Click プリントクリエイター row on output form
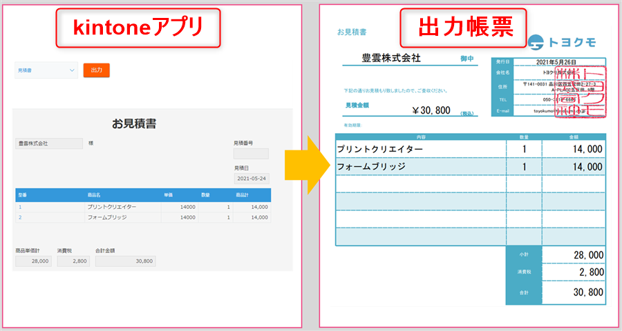Viewport: 622px width, 331px height. coord(471,149)
